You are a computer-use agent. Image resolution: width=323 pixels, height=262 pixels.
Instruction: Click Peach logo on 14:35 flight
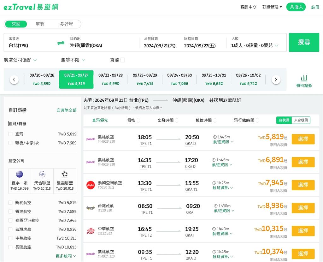91,162
